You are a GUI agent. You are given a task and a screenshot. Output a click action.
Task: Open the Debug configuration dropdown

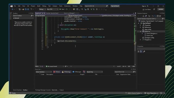(x=42, y=9)
